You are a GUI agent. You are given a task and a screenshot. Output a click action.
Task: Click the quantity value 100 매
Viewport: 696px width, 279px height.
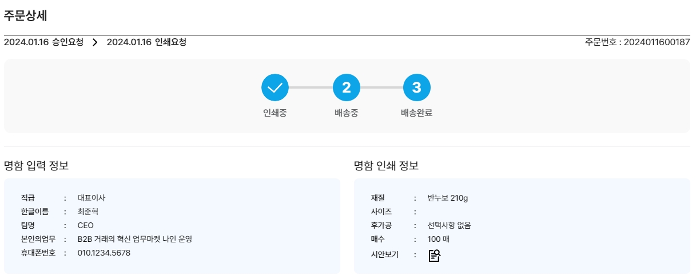click(439, 239)
